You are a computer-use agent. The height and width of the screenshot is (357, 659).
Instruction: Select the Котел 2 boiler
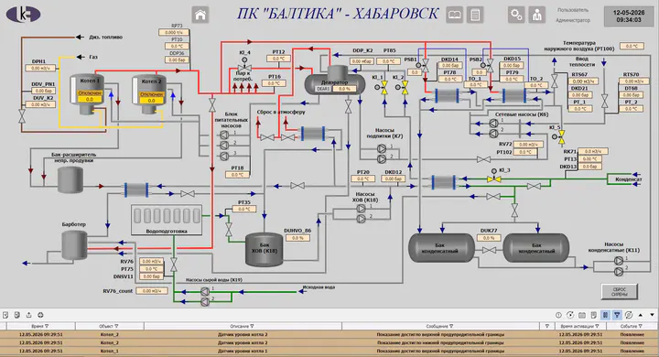(149, 95)
